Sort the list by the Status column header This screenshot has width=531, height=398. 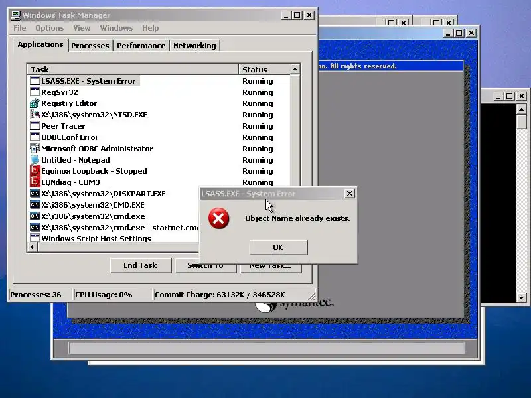coord(264,70)
